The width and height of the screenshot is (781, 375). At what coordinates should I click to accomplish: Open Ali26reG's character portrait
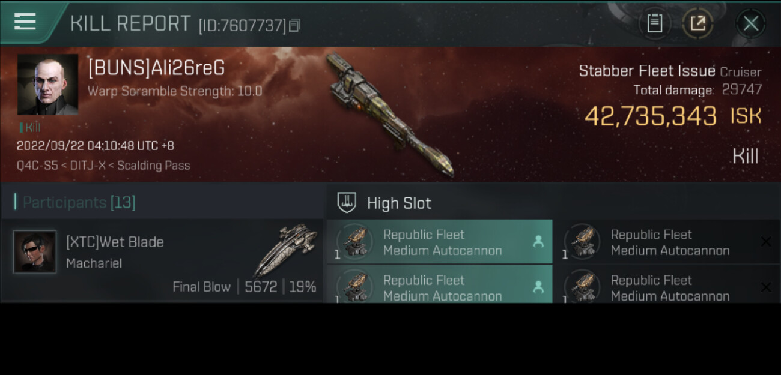47,85
